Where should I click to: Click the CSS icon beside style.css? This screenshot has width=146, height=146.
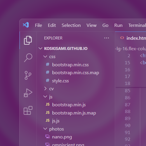pyautogui.click(x=48, y=81)
